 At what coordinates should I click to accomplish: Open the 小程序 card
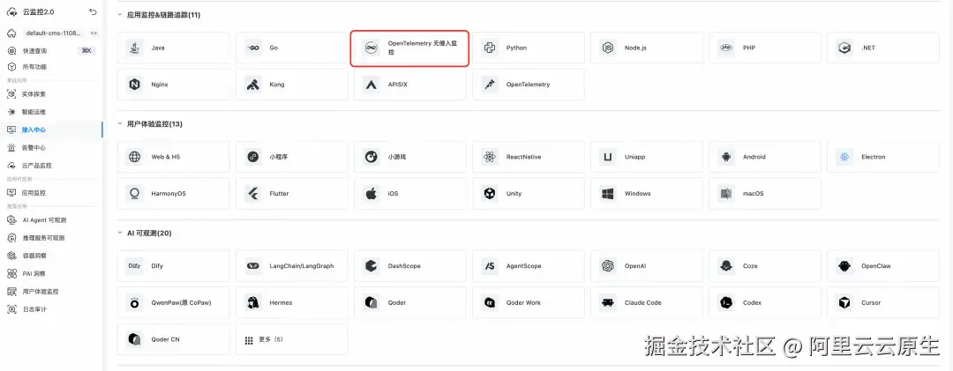pyautogui.click(x=292, y=157)
